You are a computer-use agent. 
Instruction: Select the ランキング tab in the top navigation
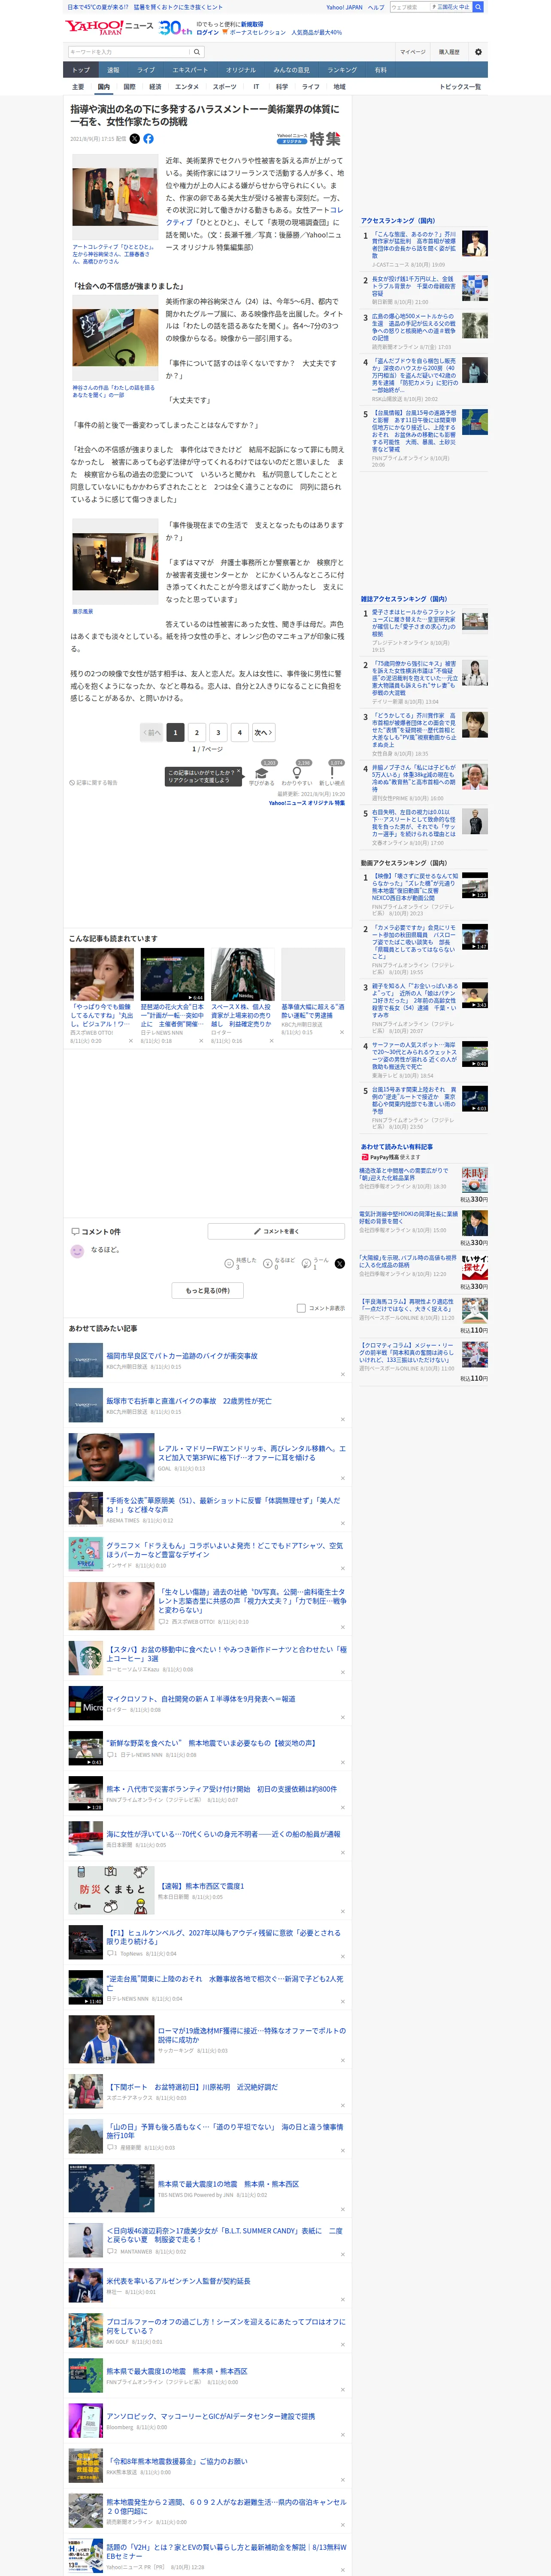tap(342, 70)
